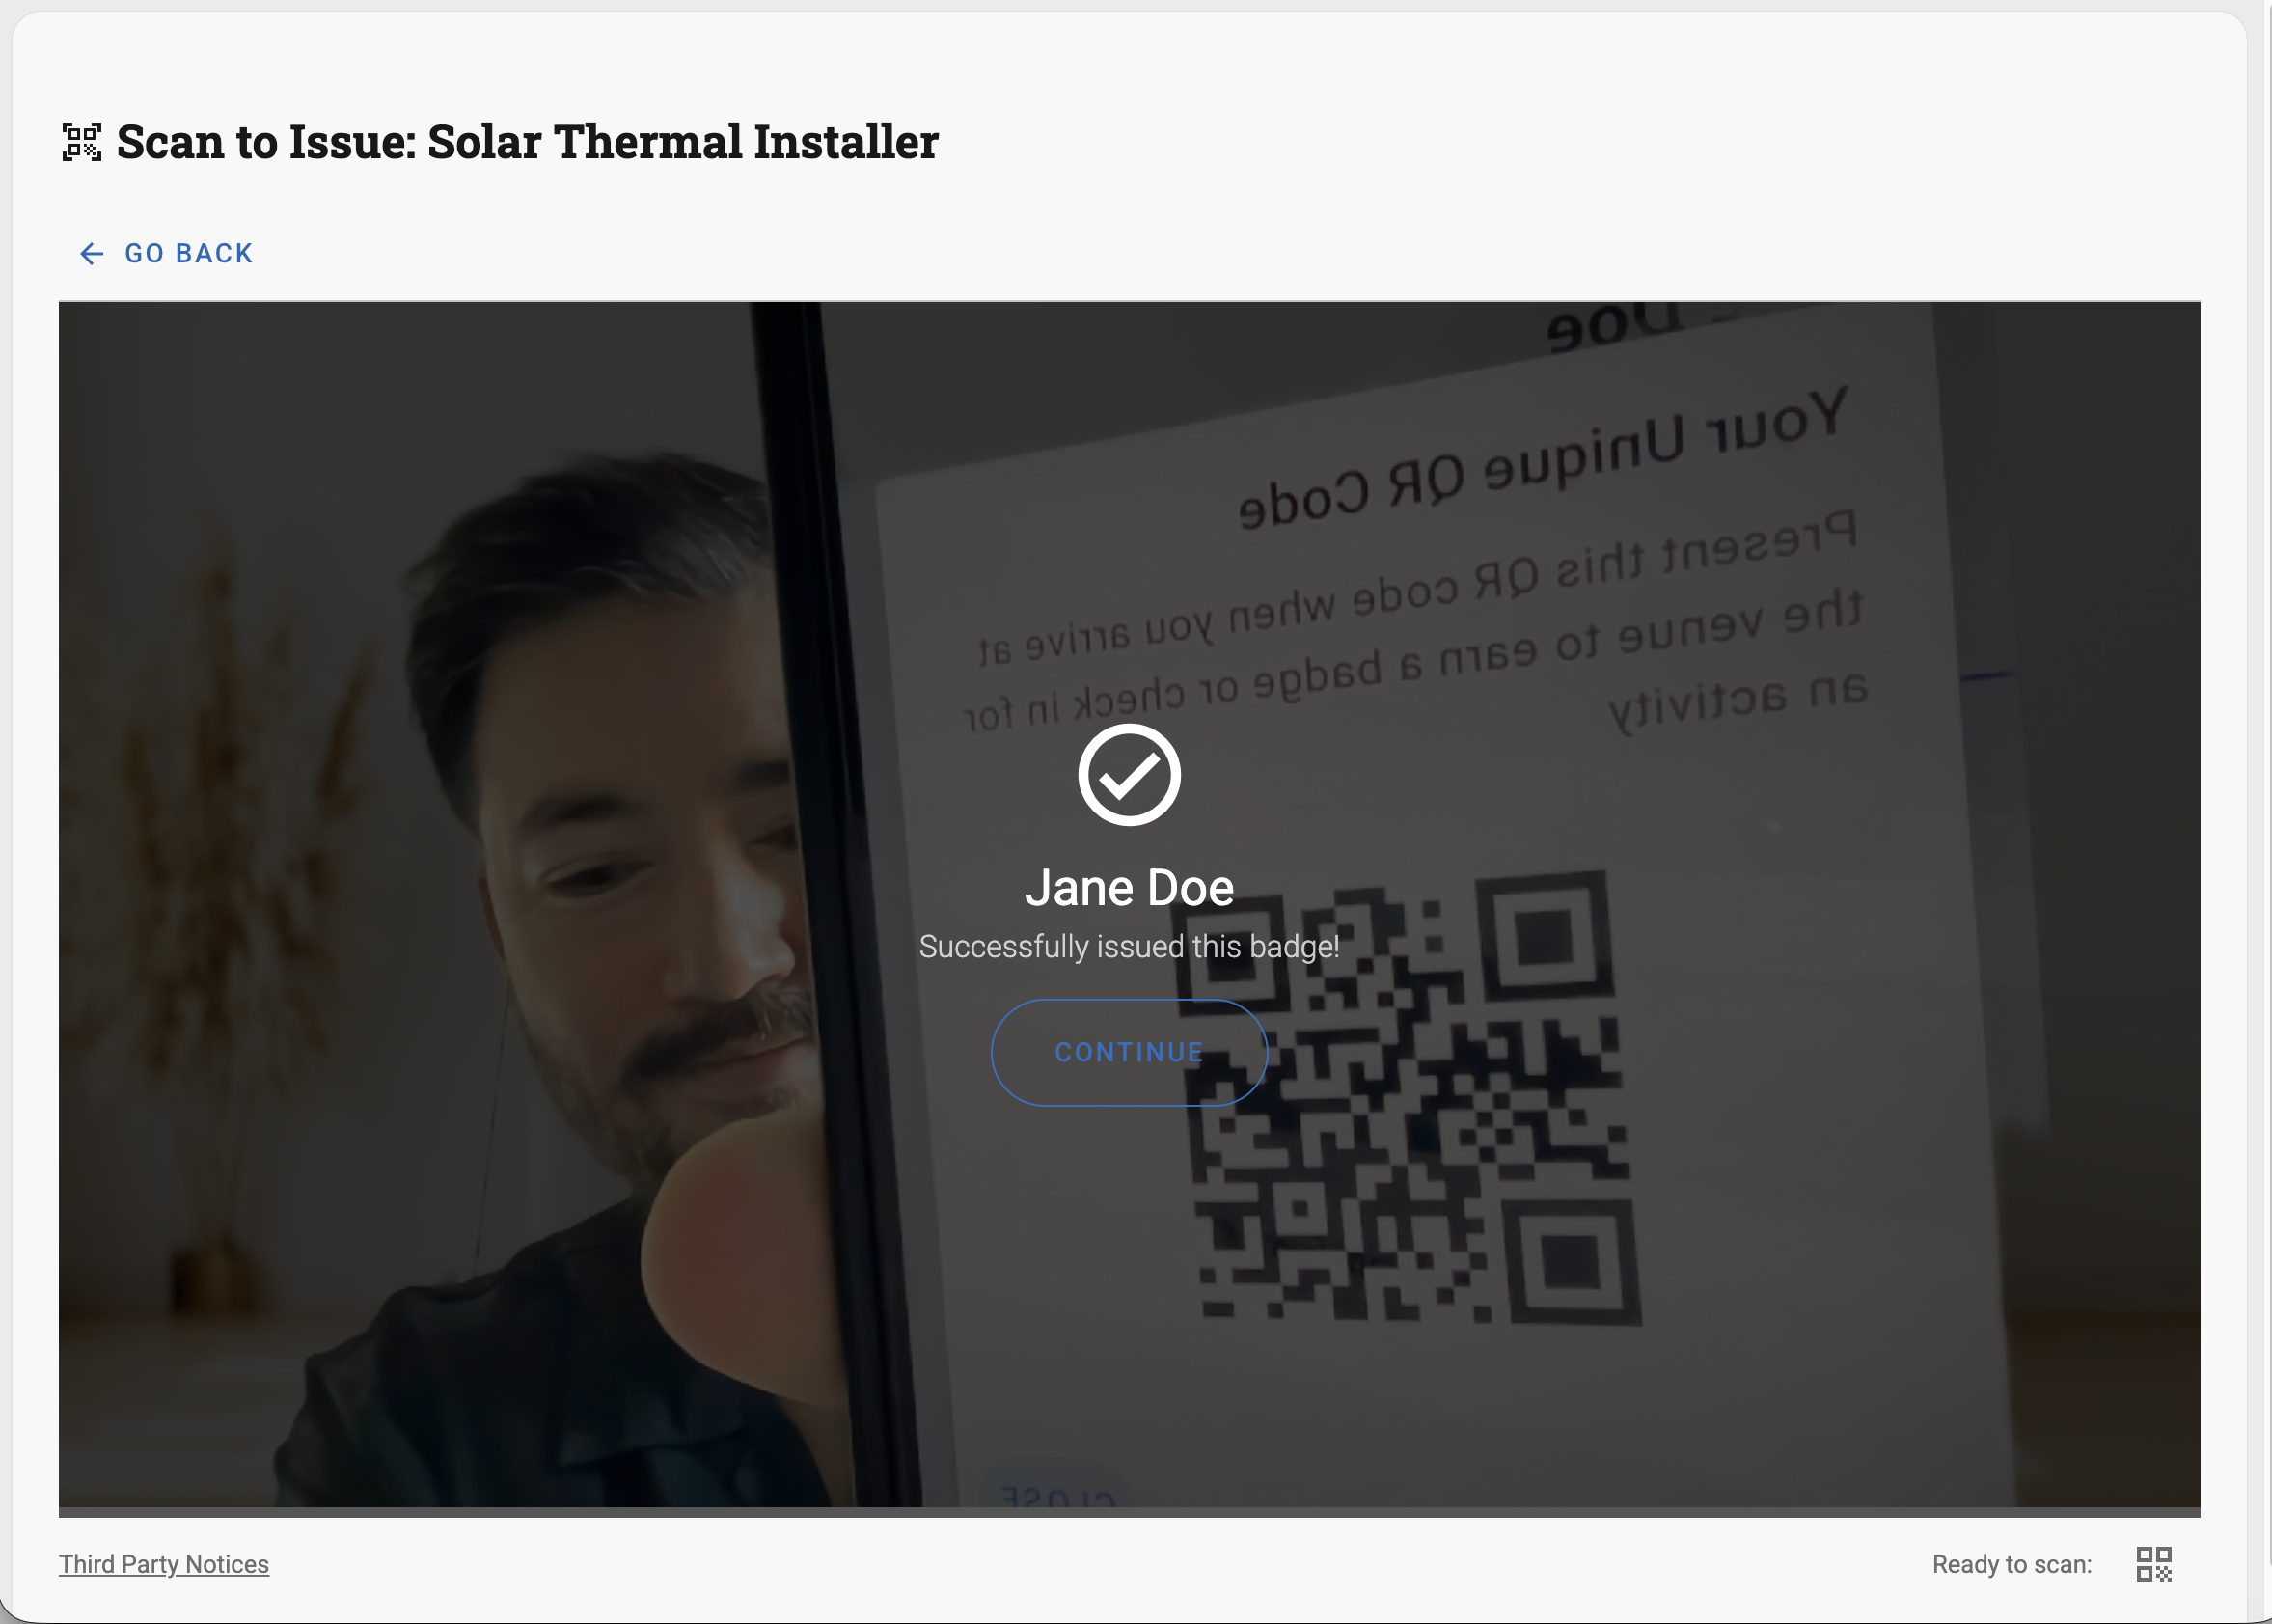The image size is (2272, 1624).
Task: Click the QR status icon at bottom right
Action: (2153, 1564)
